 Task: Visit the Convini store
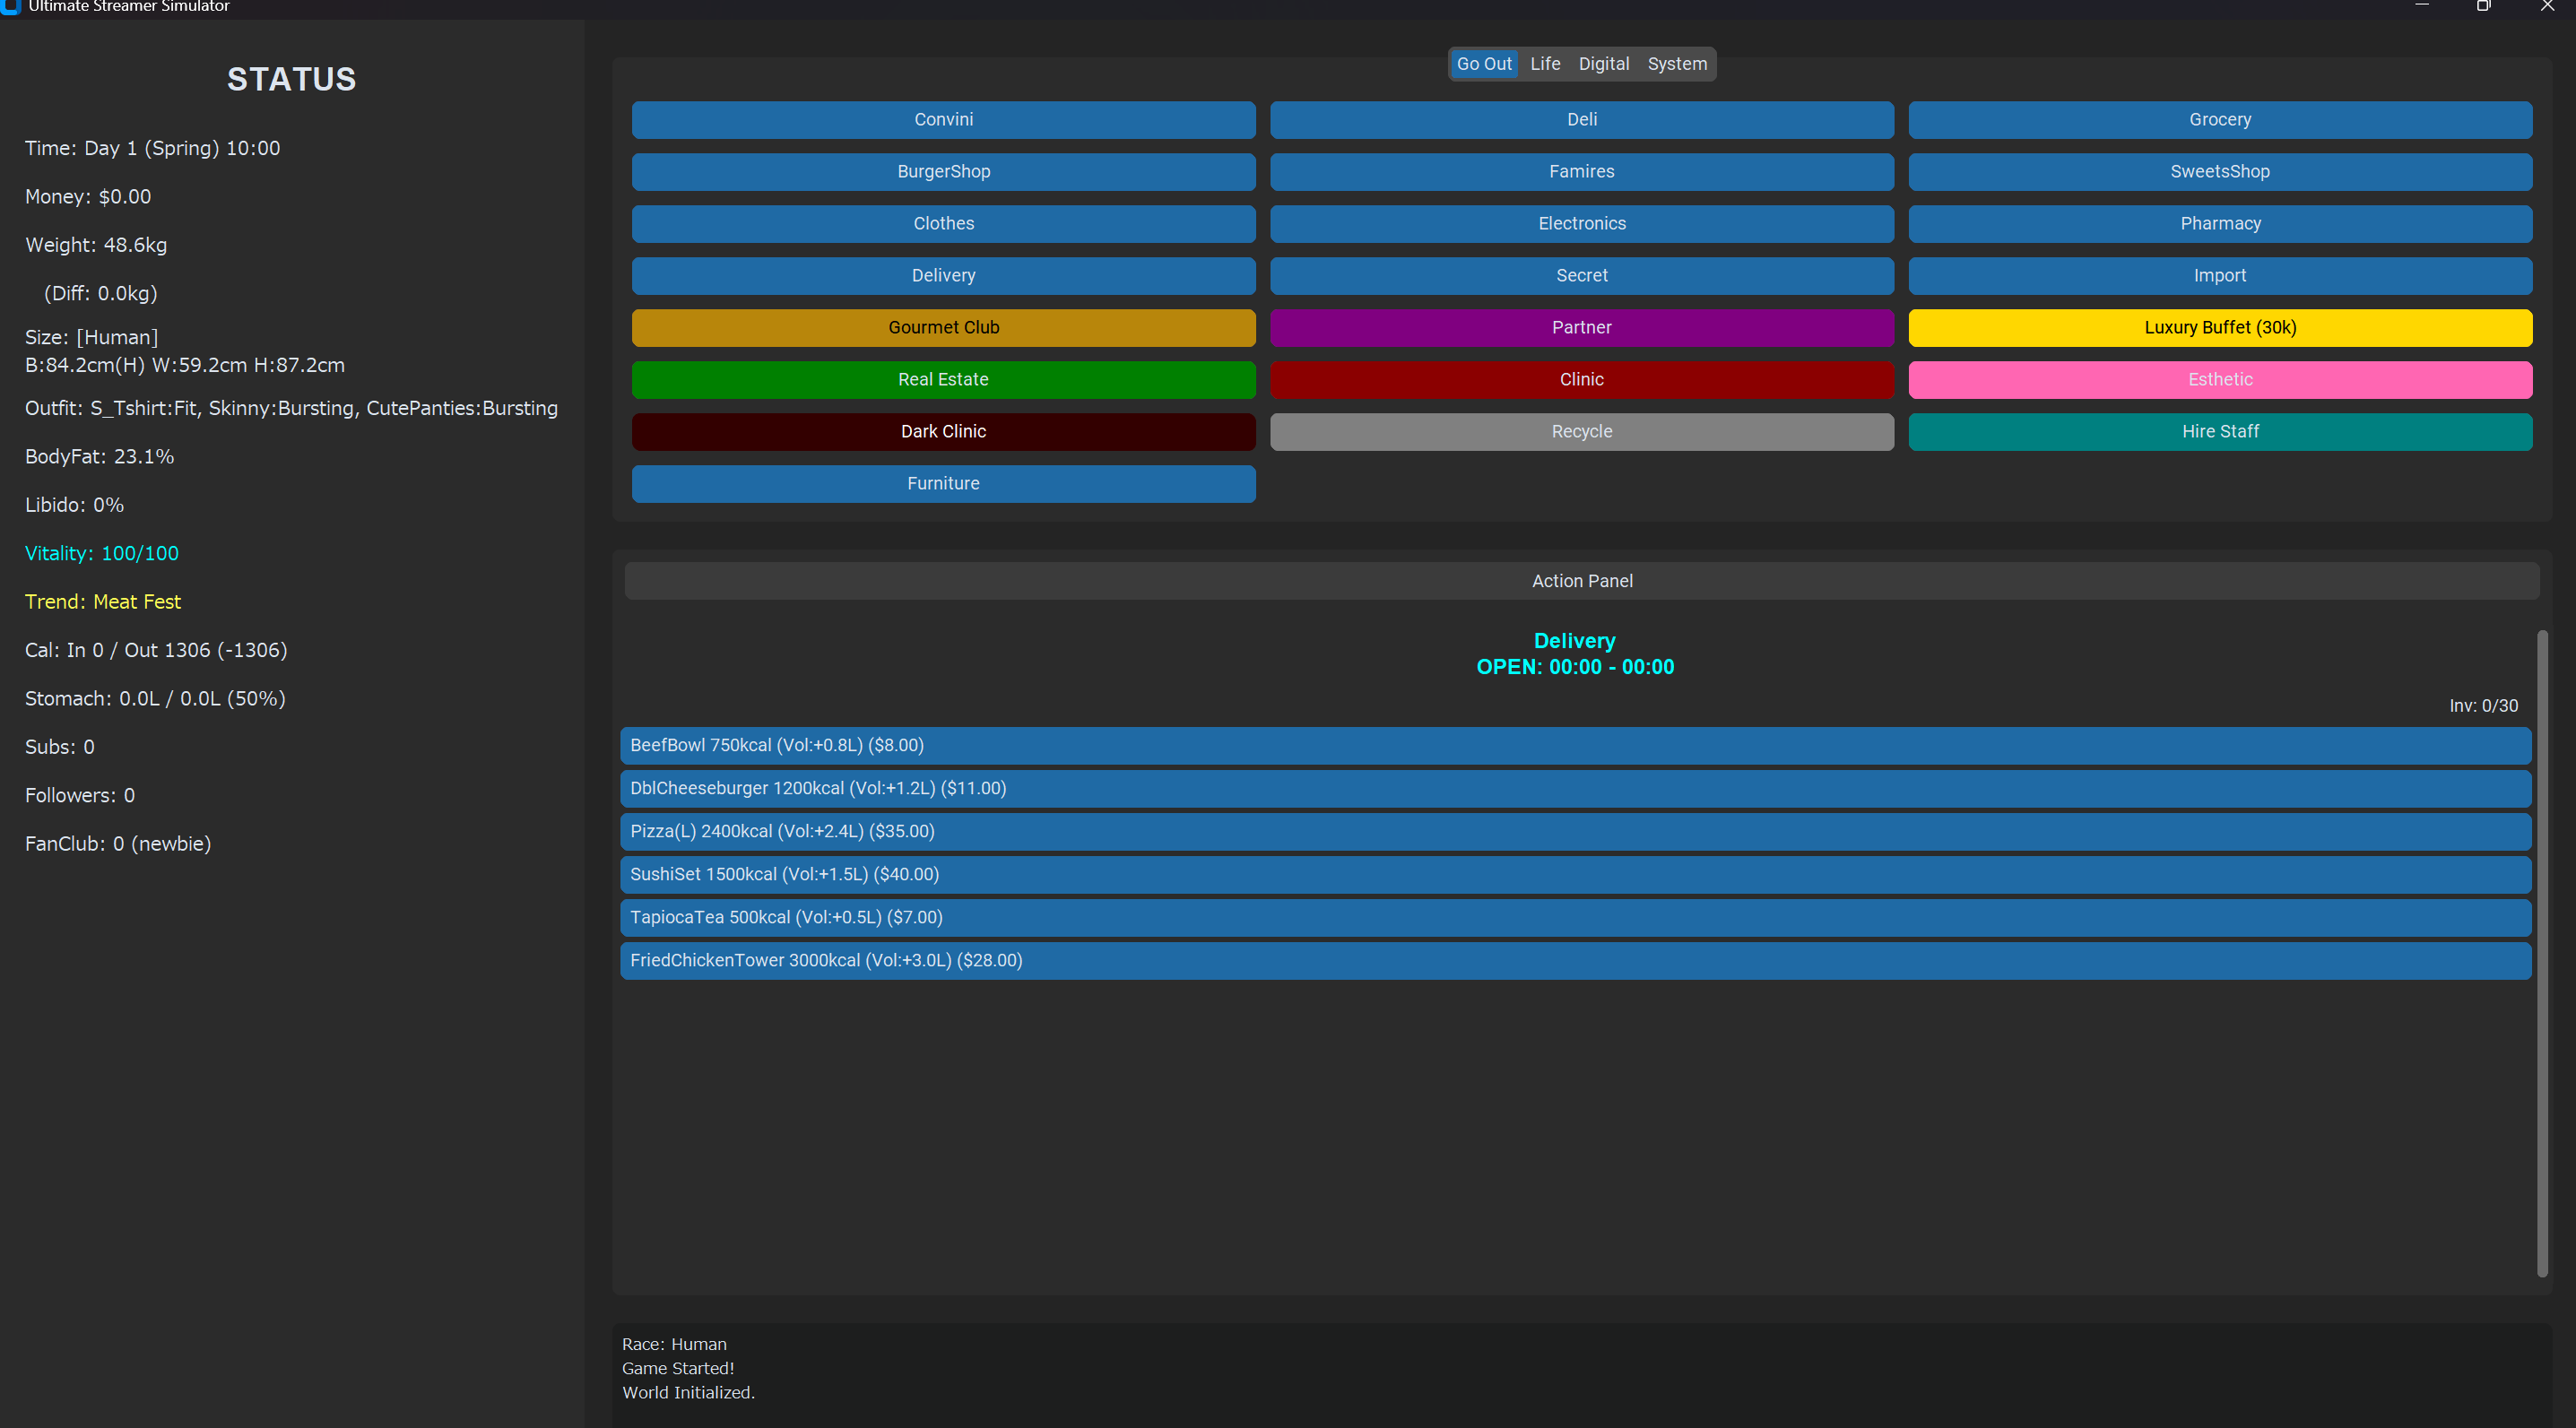click(943, 120)
